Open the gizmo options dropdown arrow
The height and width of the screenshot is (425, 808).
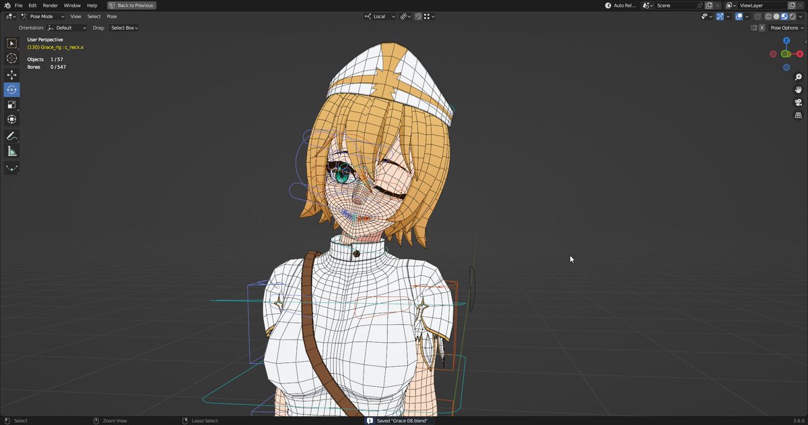[728, 16]
